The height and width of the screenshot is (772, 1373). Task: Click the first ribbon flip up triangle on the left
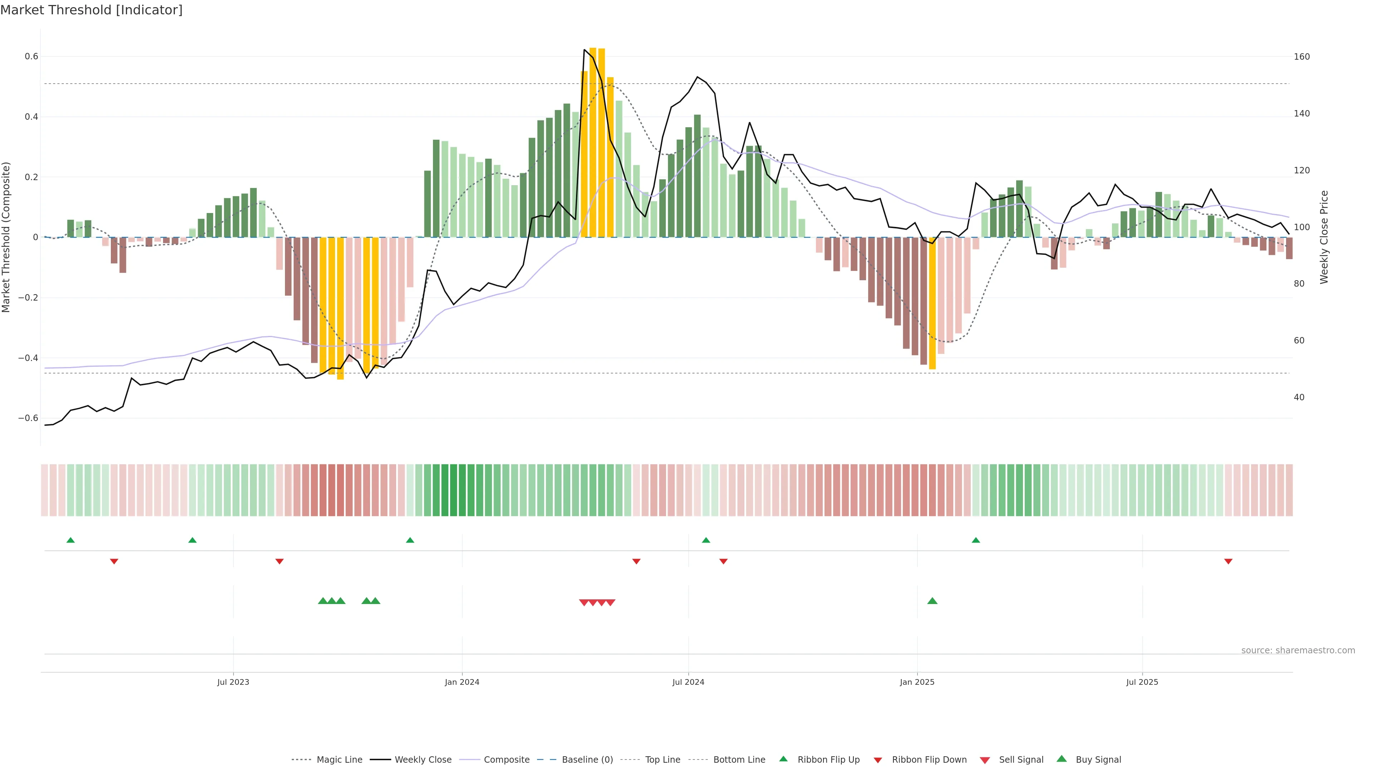click(x=70, y=540)
